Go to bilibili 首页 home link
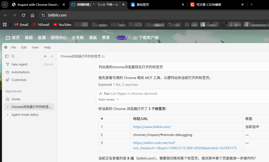 tap(13, 38)
